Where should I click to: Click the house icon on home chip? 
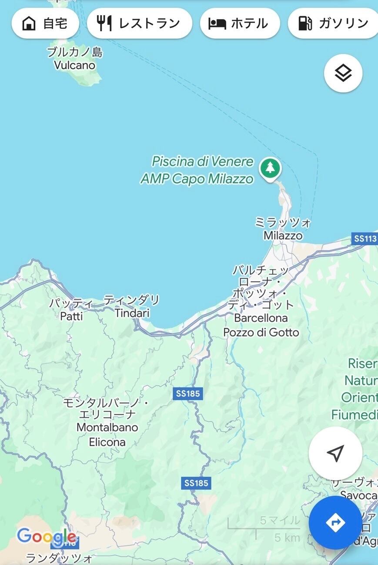tap(29, 23)
